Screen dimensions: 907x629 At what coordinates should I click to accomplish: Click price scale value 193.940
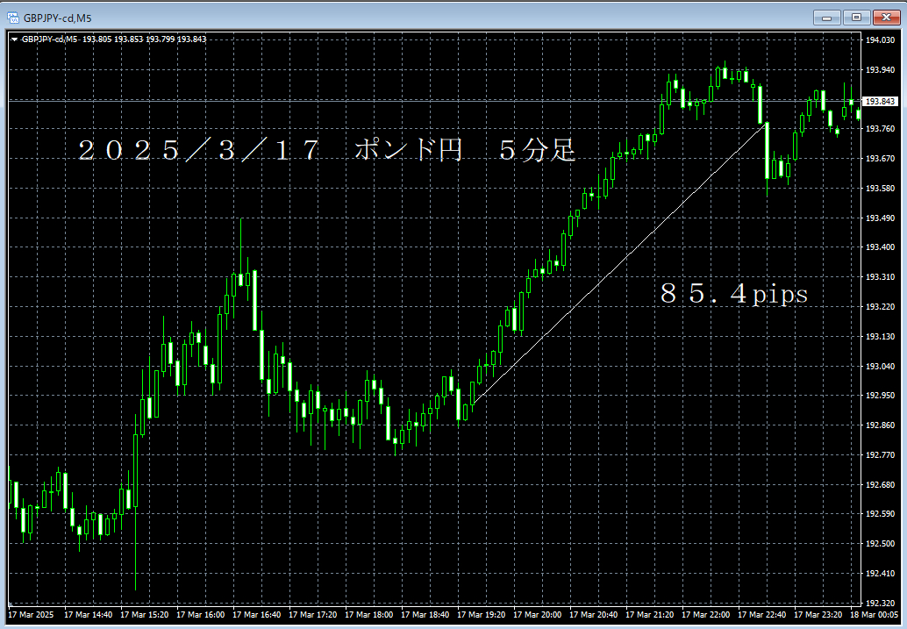tap(880, 69)
